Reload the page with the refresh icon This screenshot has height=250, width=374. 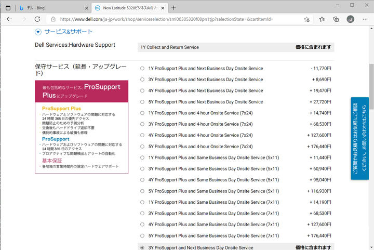(37, 19)
